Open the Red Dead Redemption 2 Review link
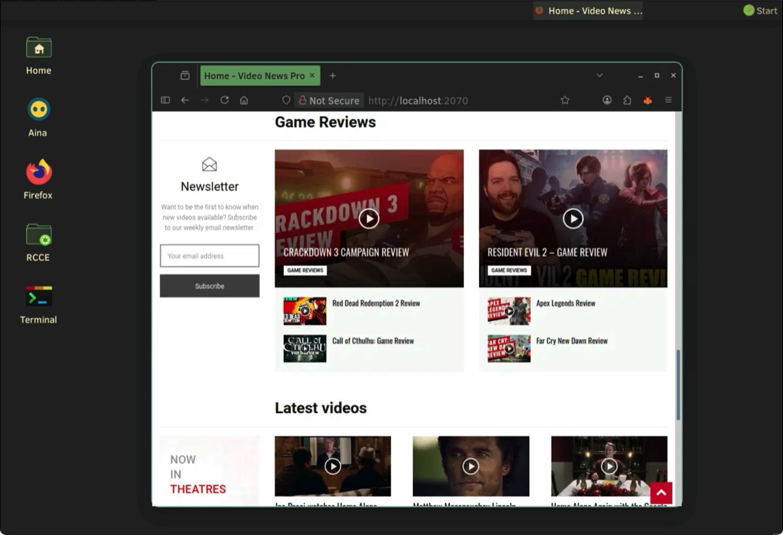The image size is (783, 535). tap(376, 303)
